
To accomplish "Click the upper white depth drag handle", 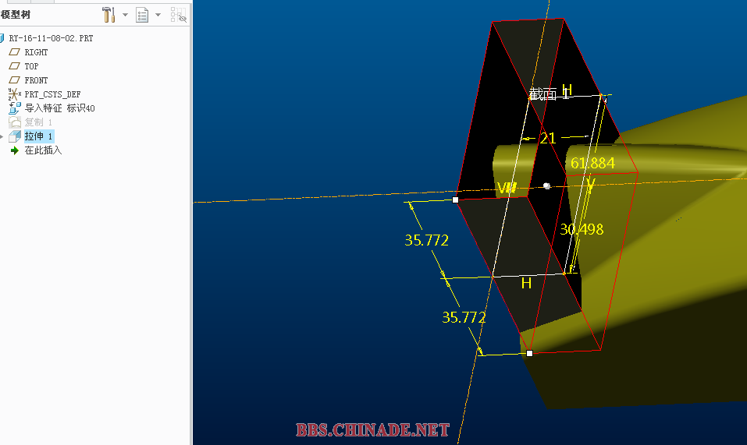I will (455, 200).
